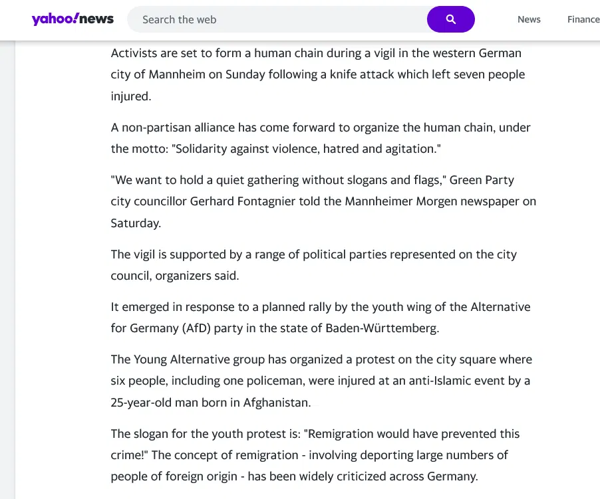
Task: Click the paragraph about the non-partisan alliance
Action: (320, 138)
